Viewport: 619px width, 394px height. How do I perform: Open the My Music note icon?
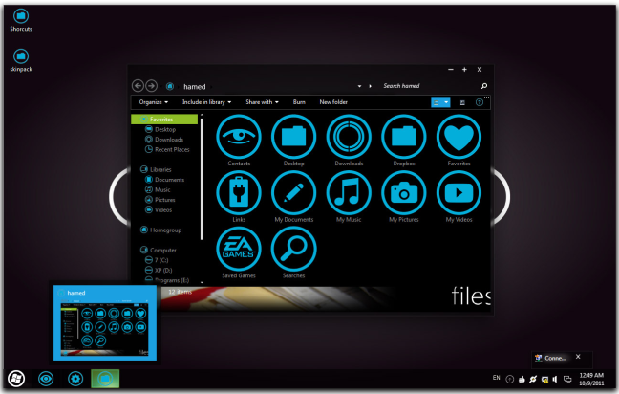tap(349, 193)
